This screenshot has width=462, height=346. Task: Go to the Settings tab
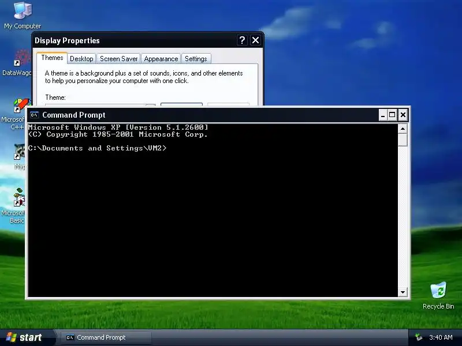pyautogui.click(x=196, y=59)
